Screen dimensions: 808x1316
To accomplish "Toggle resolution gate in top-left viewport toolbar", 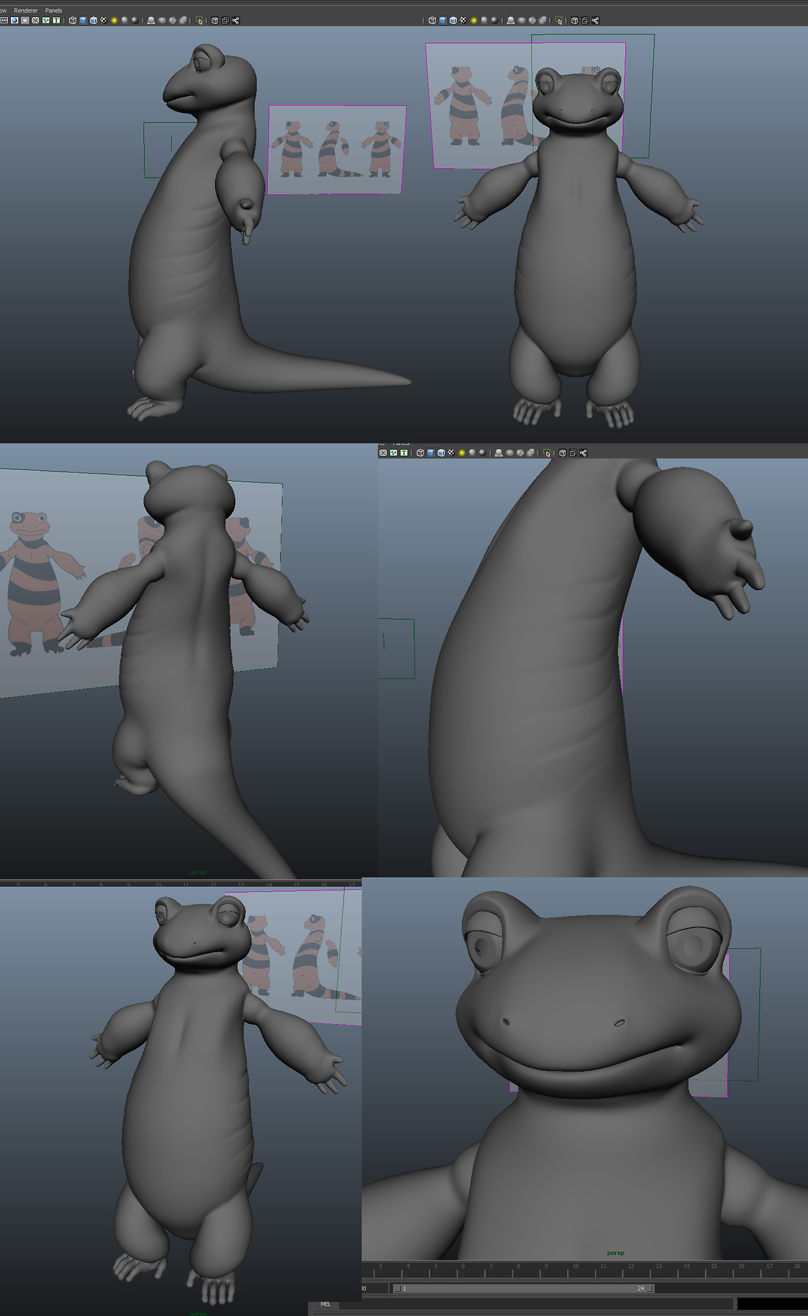I will click(x=14, y=21).
